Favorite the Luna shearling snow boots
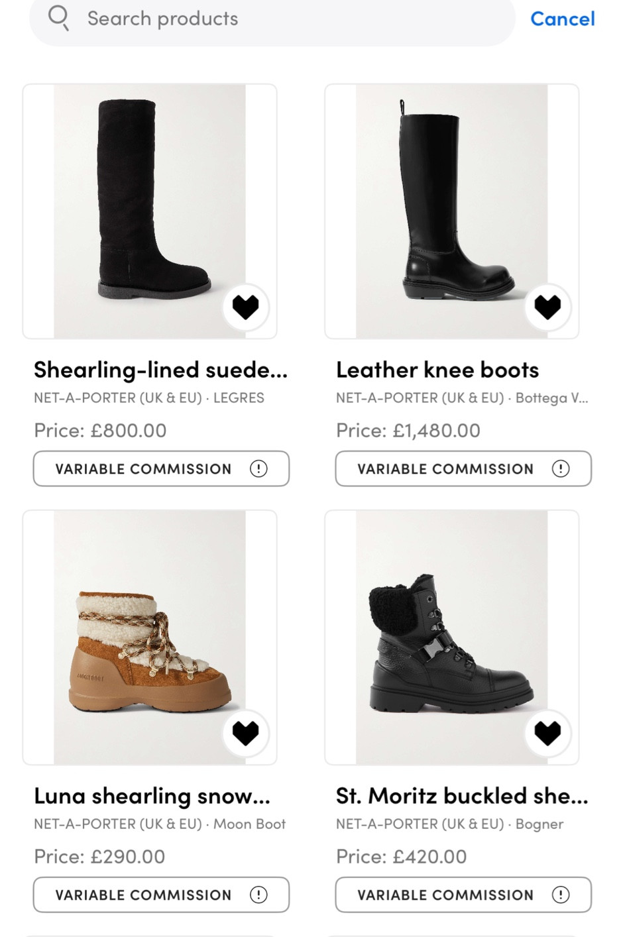 246,733
